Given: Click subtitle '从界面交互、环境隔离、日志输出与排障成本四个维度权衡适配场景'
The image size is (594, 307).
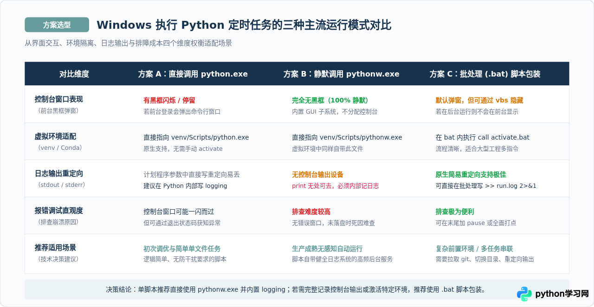Looking at the screenshot, I should point(128,43).
